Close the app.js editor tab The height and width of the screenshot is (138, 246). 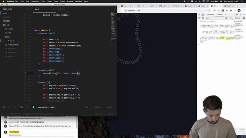tap(54, 9)
